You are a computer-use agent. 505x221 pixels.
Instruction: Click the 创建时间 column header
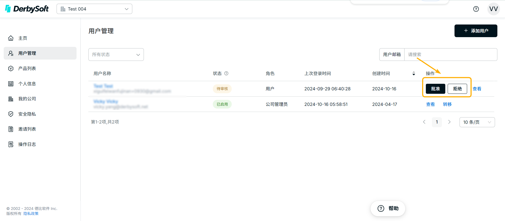381,73
